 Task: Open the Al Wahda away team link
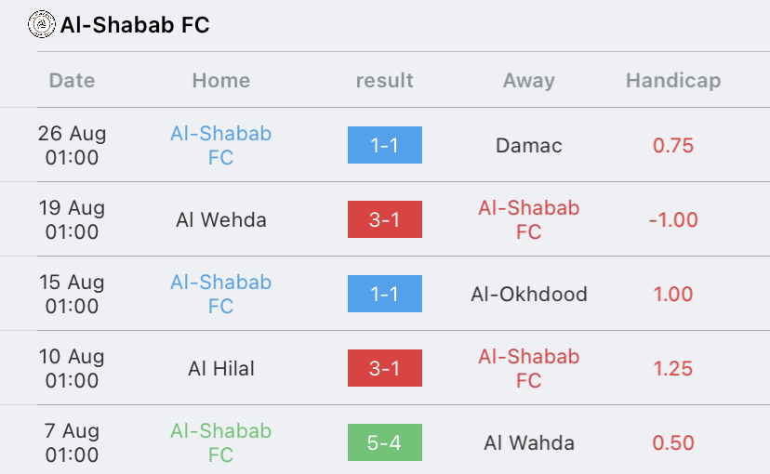[529, 443]
